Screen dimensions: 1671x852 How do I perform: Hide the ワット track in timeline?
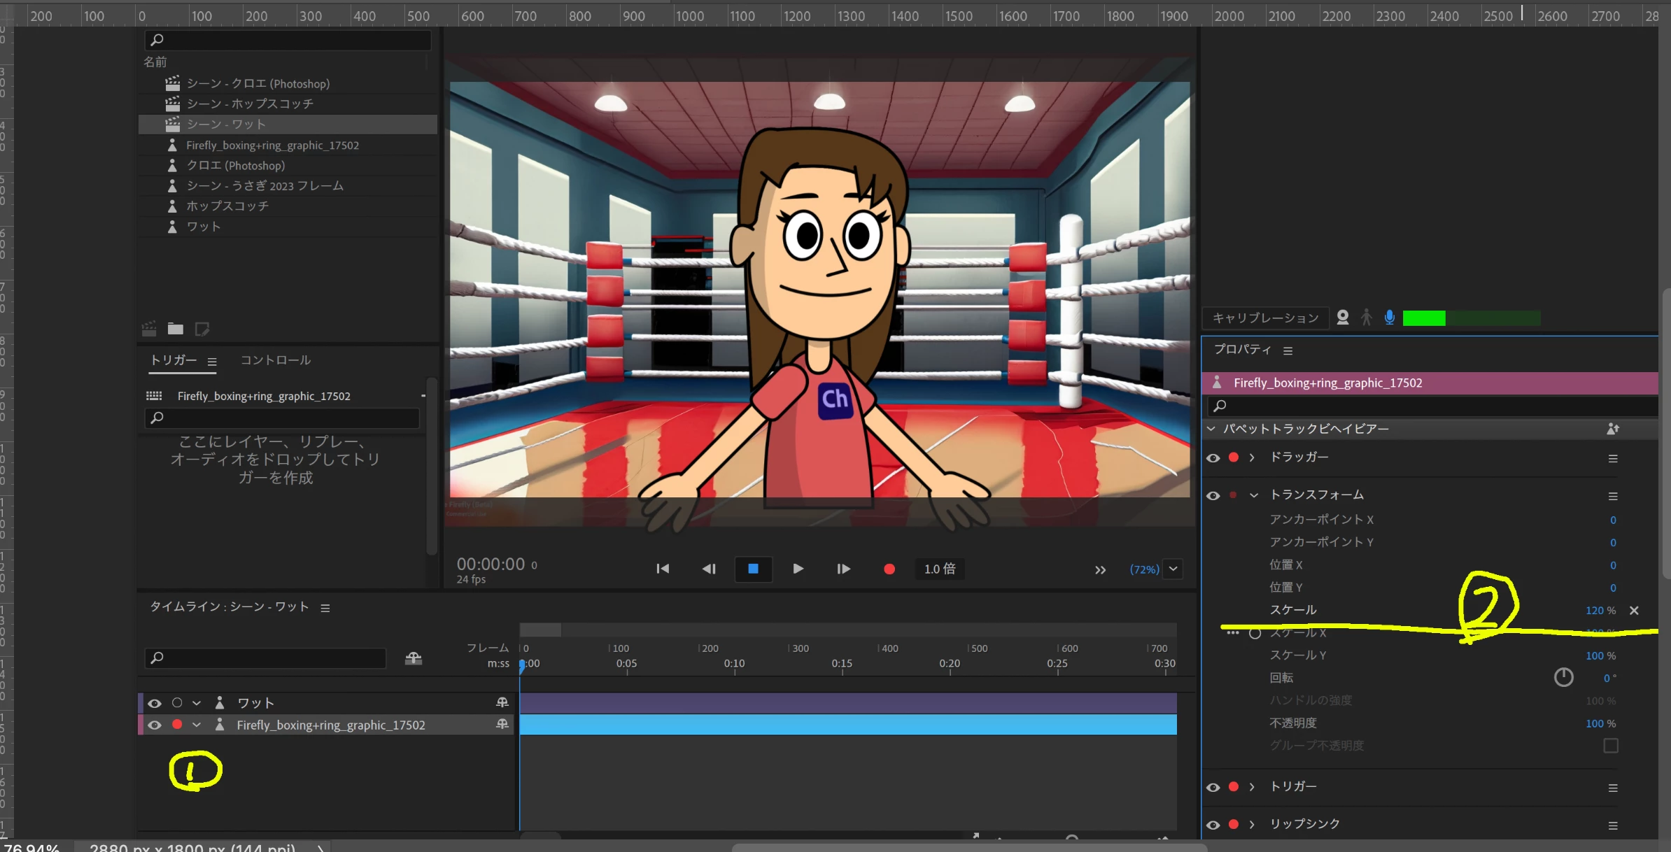pos(155,703)
